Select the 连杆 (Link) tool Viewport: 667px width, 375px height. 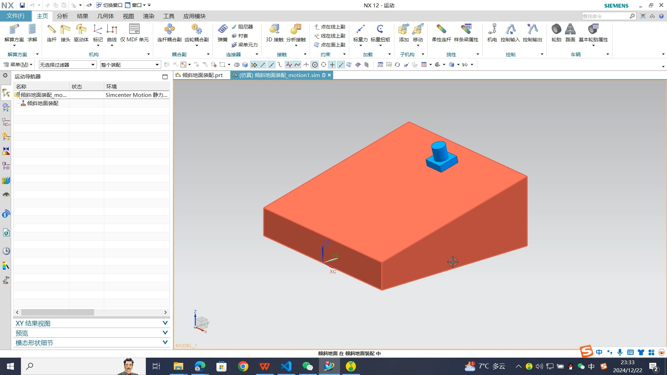point(51,33)
